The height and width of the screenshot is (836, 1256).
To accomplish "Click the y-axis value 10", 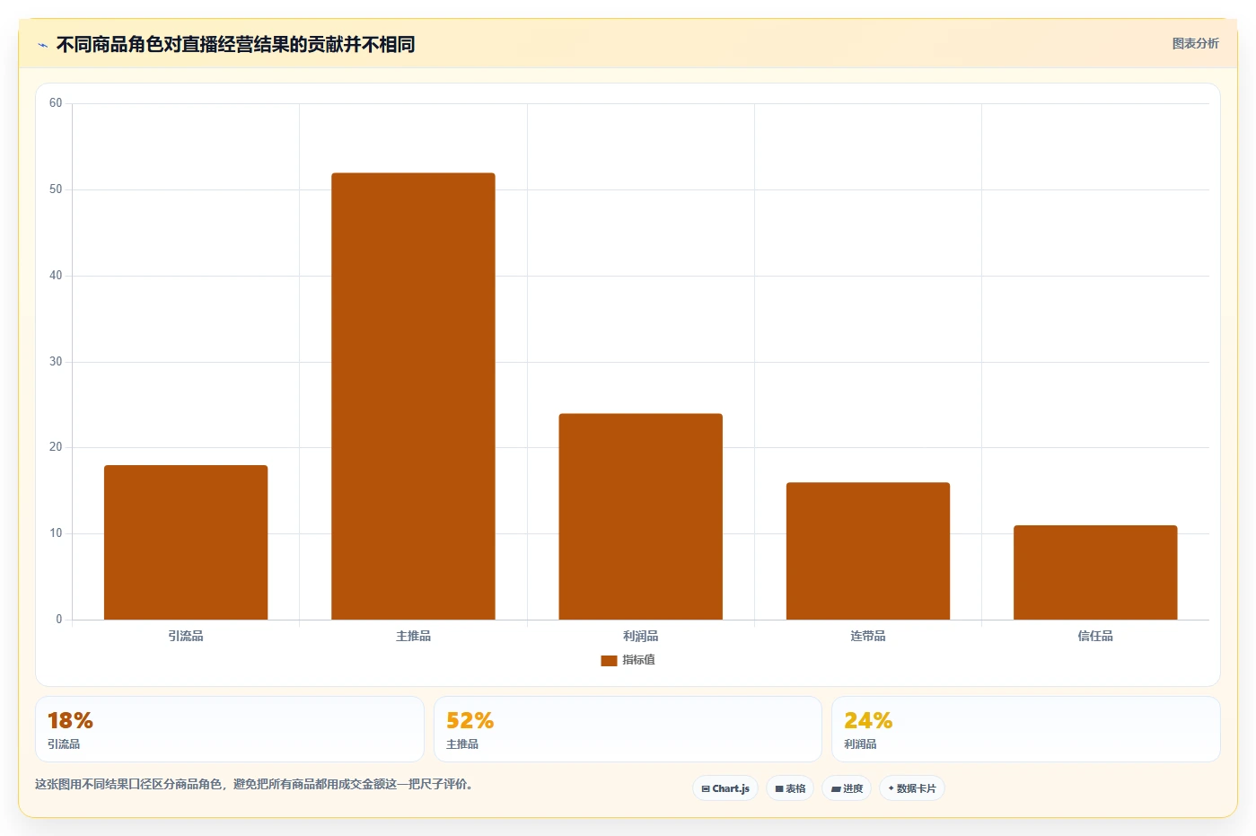I will coord(56,533).
